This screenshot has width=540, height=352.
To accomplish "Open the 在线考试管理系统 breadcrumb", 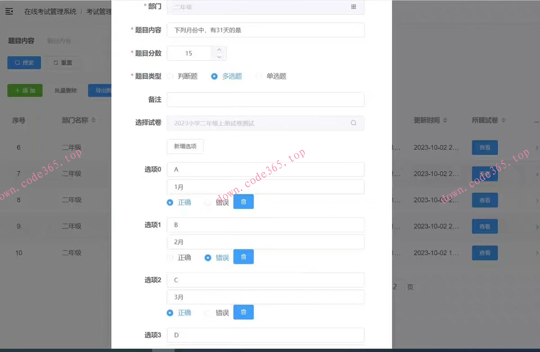I will (50, 11).
